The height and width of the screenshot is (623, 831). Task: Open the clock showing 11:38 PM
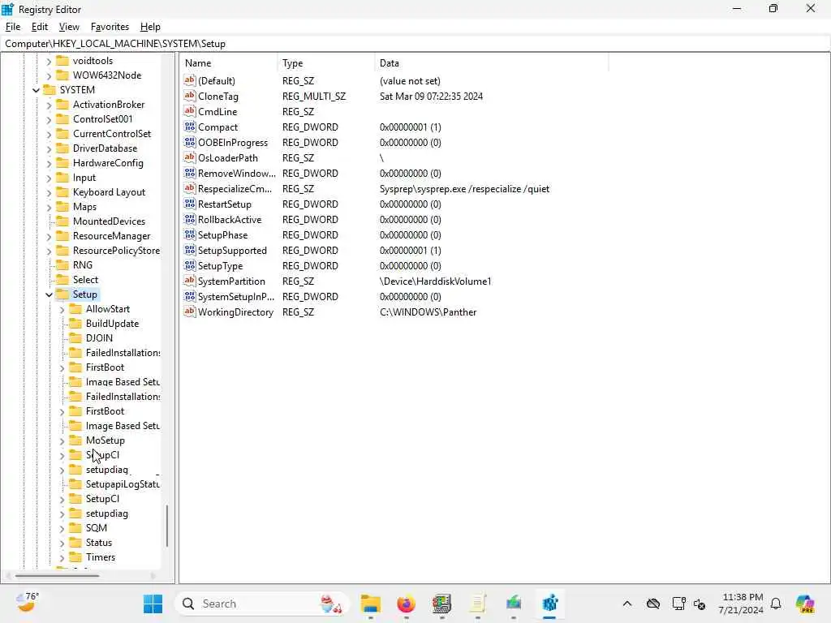tap(742, 604)
